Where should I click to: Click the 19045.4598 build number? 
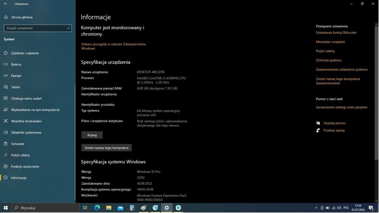click(x=145, y=190)
